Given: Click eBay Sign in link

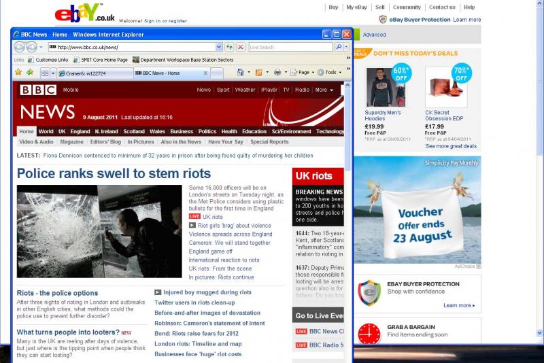Looking at the screenshot, I should (x=152, y=21).
